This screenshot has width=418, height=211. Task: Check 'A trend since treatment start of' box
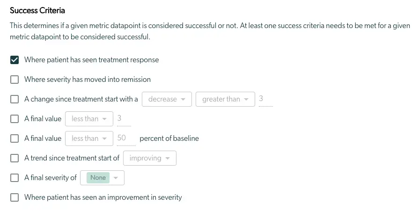15,158
